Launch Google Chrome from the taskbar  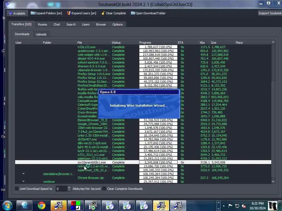(42, 205)
